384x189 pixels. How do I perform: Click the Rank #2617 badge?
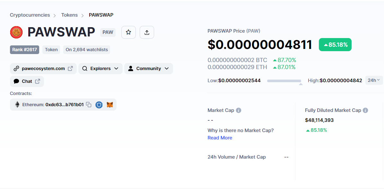[24, 50]
